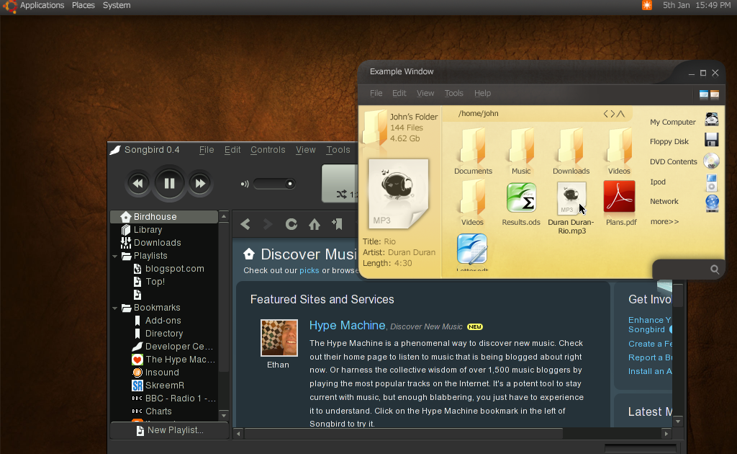Select the Plans.pdf file
The height and width of the screenshot is (454, 737).
[620, 203]
